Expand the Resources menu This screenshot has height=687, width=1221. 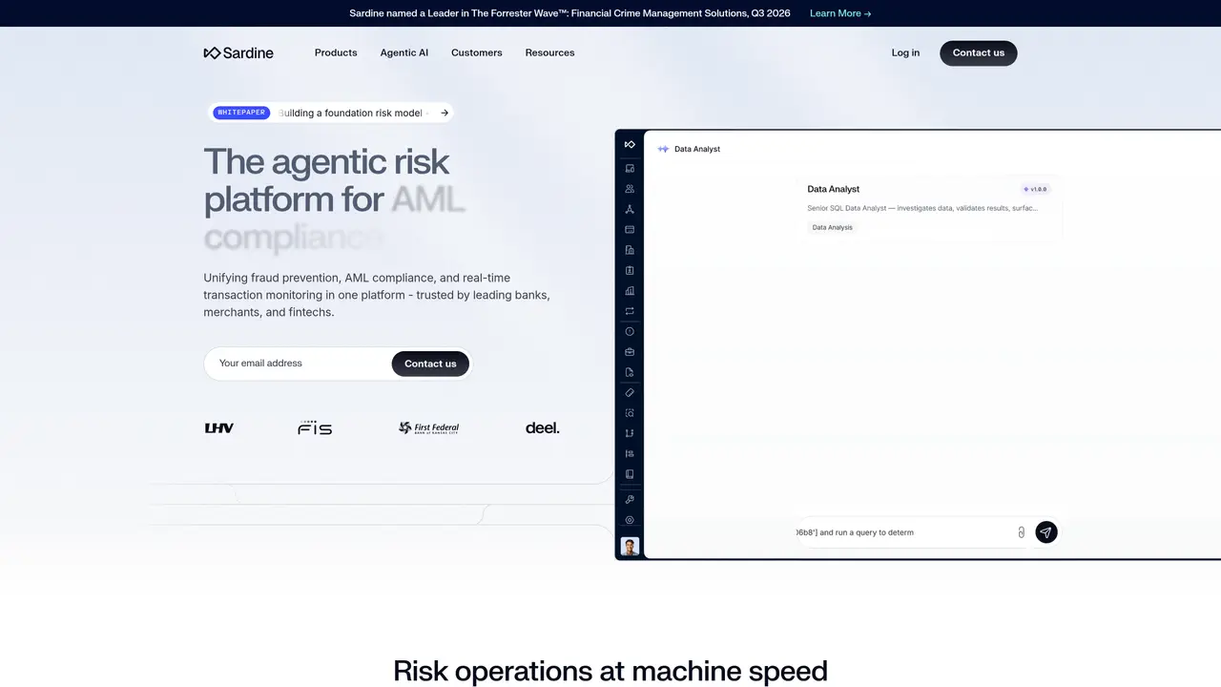click(549, 52)
